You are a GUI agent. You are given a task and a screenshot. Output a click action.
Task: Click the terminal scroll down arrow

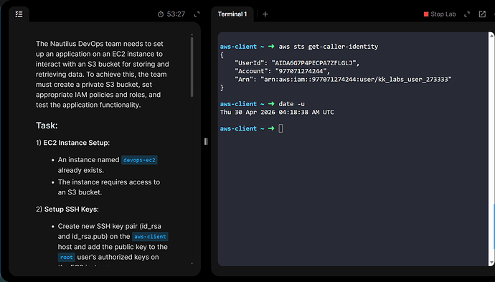[491, 263]
